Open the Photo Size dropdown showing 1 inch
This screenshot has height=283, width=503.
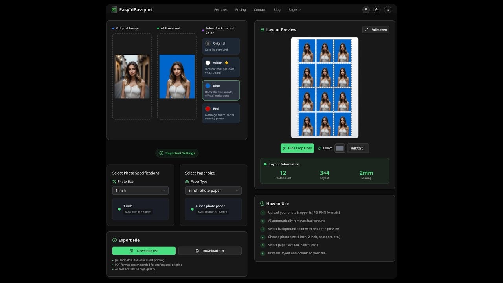pyautogui.click(x=140, y=190)
